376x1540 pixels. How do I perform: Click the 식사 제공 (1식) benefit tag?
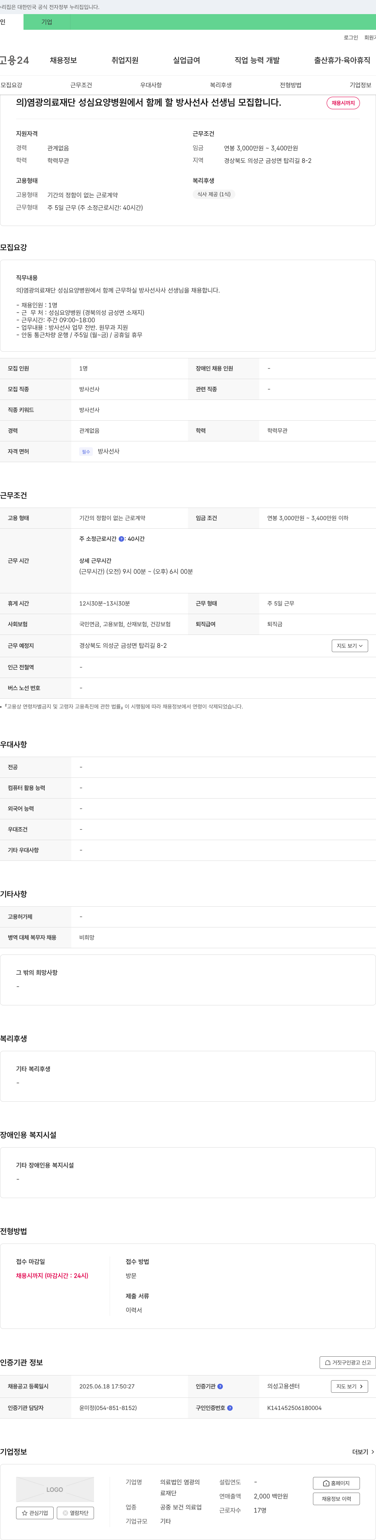coord(214,194)
